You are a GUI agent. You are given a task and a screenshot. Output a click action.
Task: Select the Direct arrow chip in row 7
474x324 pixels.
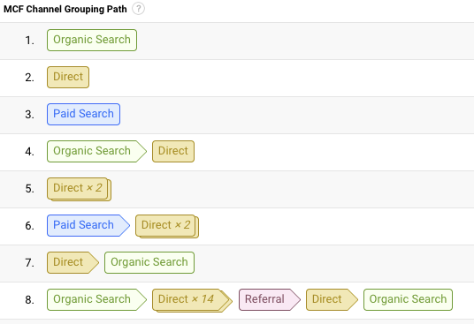(73, 263)
